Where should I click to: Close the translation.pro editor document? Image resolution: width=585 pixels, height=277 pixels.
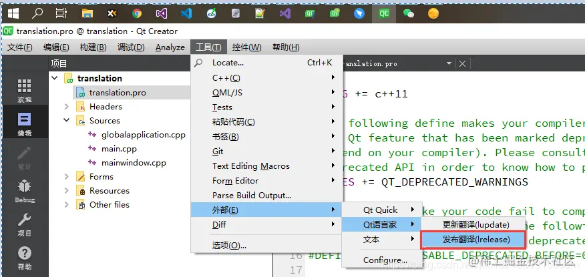click(462, 64)
